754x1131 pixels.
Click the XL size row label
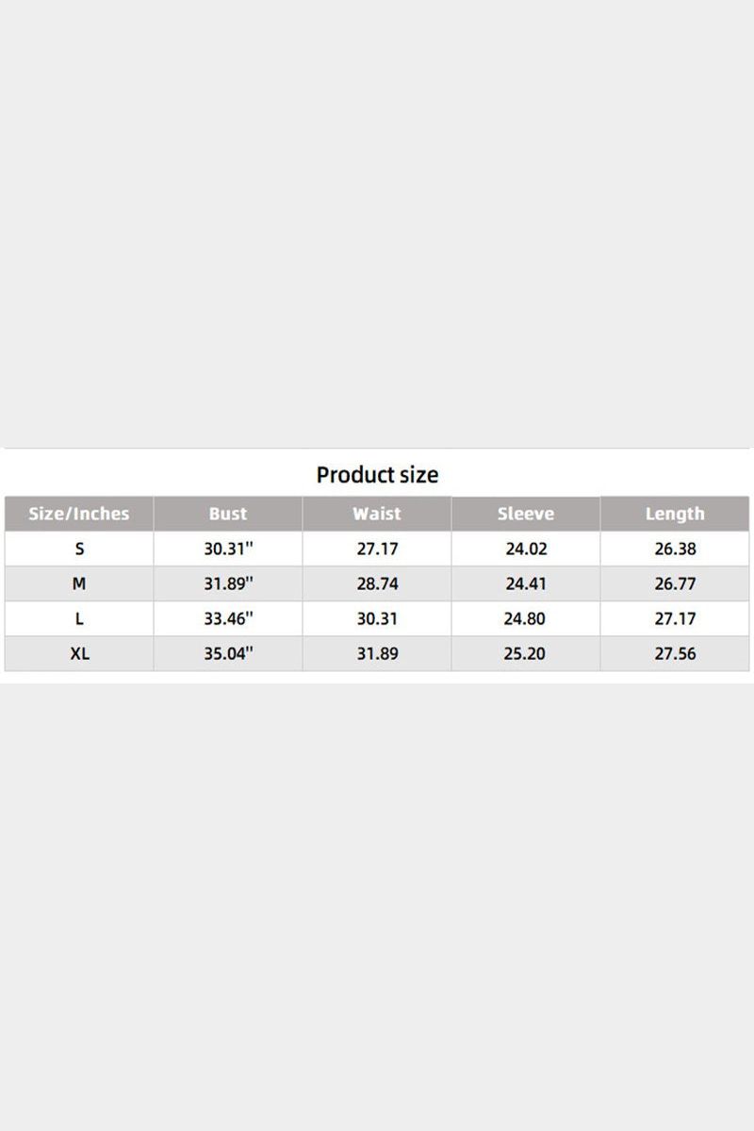[79, 653]
